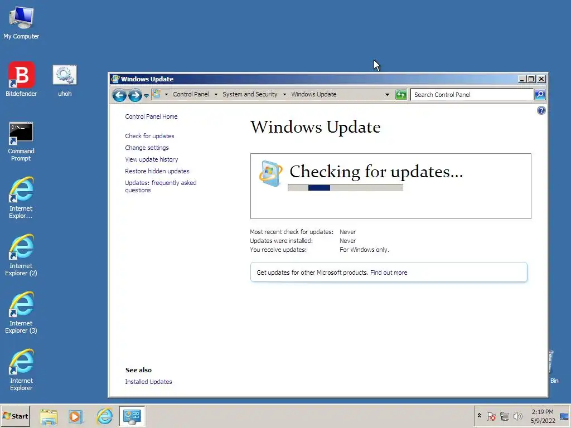This screenshot has width=571, height=428.
Task: Click the search magnifier button
Action: point(540,95)
